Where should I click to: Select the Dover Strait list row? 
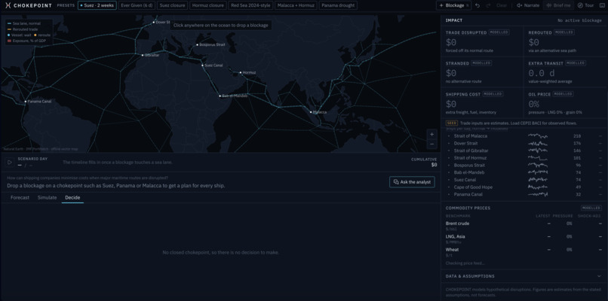tap(524, 143)
